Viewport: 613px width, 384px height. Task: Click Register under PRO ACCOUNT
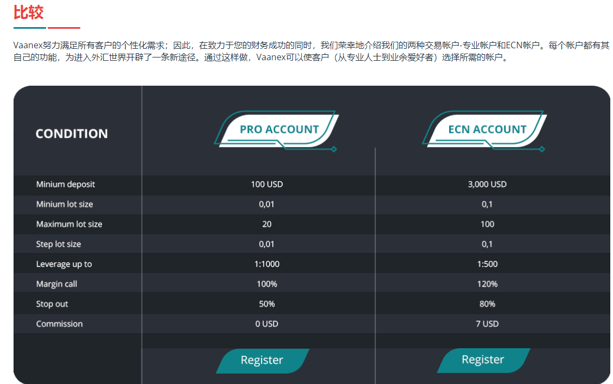(x=263, y=360)
